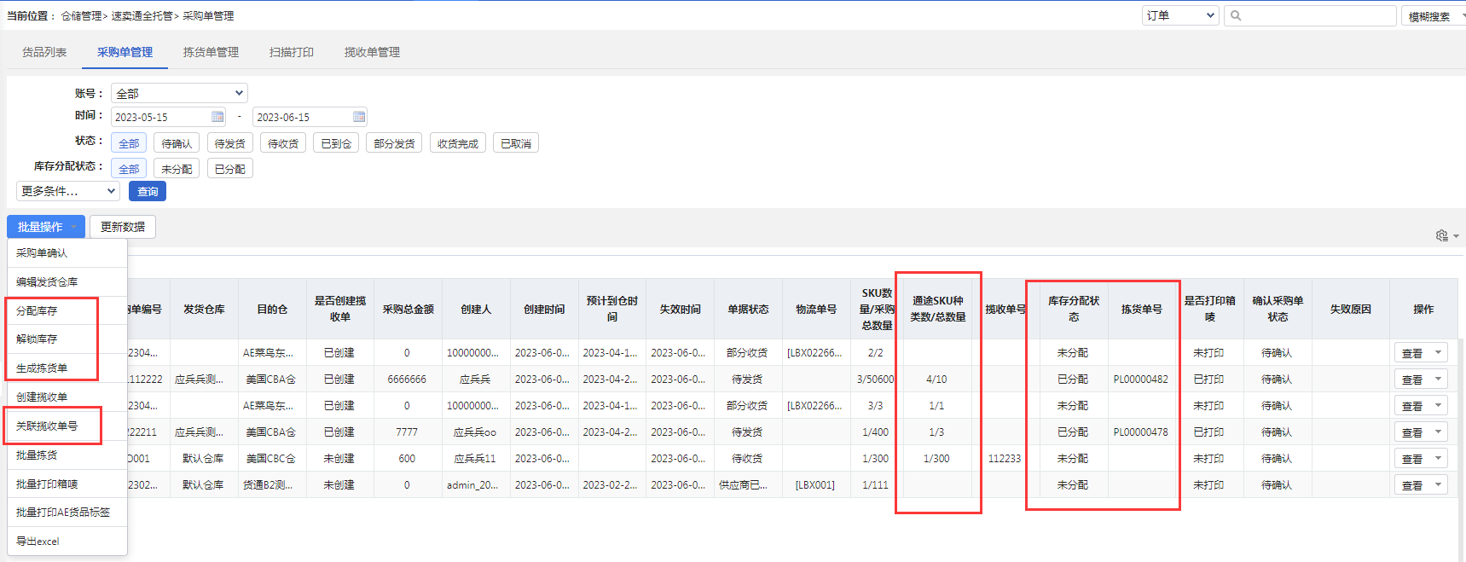Viewport: 1466px width, 562px height.
Task: Click the 库存分配状态 column header
Action: [x=1074, y=309]
